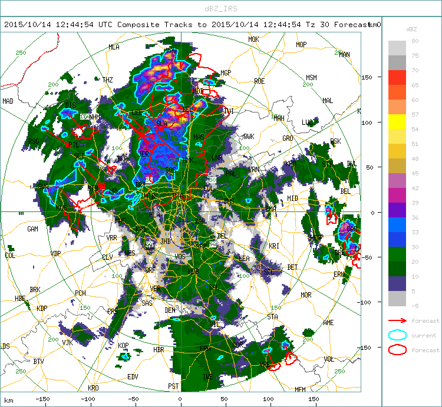Viewport: 442px width, 407px height.
Task: Click the GRO station label
Action: click(288, 138)
